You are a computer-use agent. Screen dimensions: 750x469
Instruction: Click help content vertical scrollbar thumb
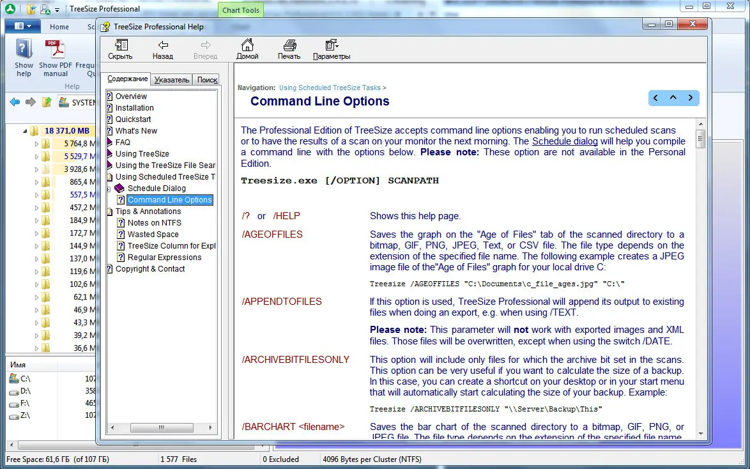[x=701, y=139]
